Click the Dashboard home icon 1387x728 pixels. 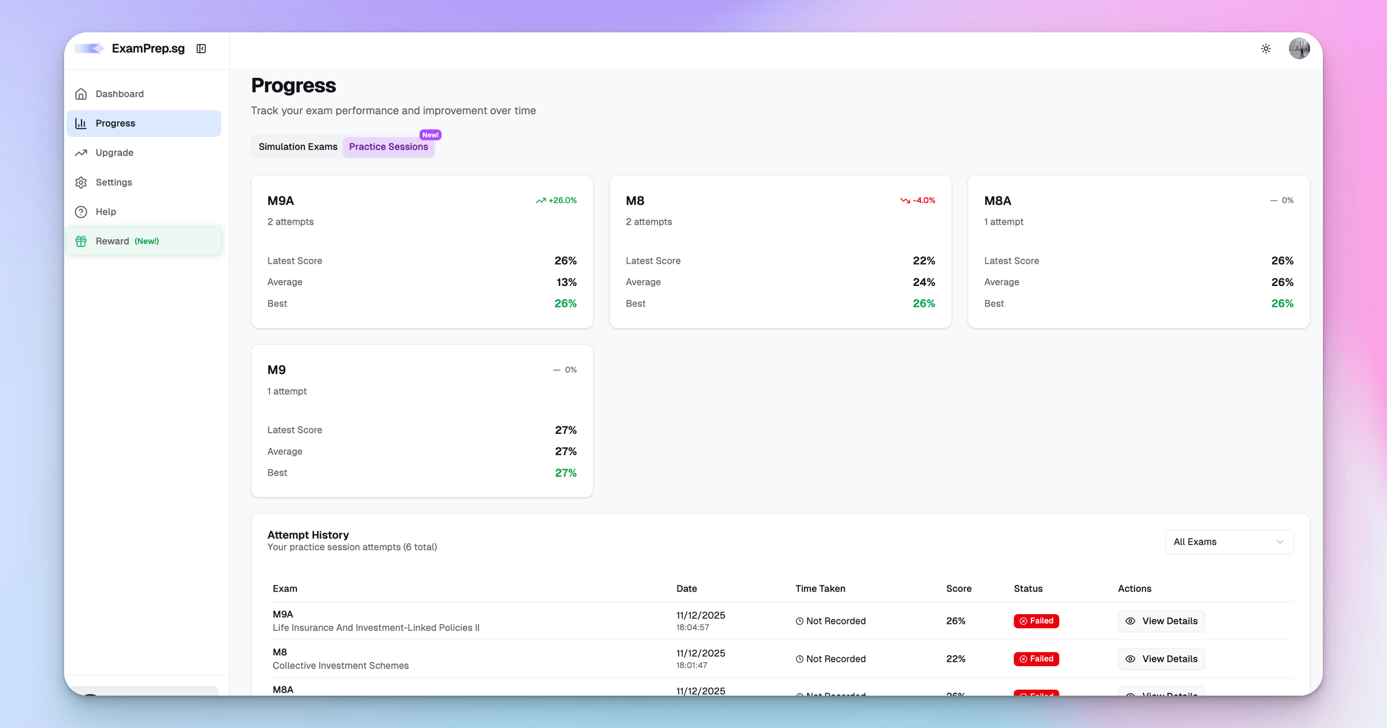(x=81, y=94)
